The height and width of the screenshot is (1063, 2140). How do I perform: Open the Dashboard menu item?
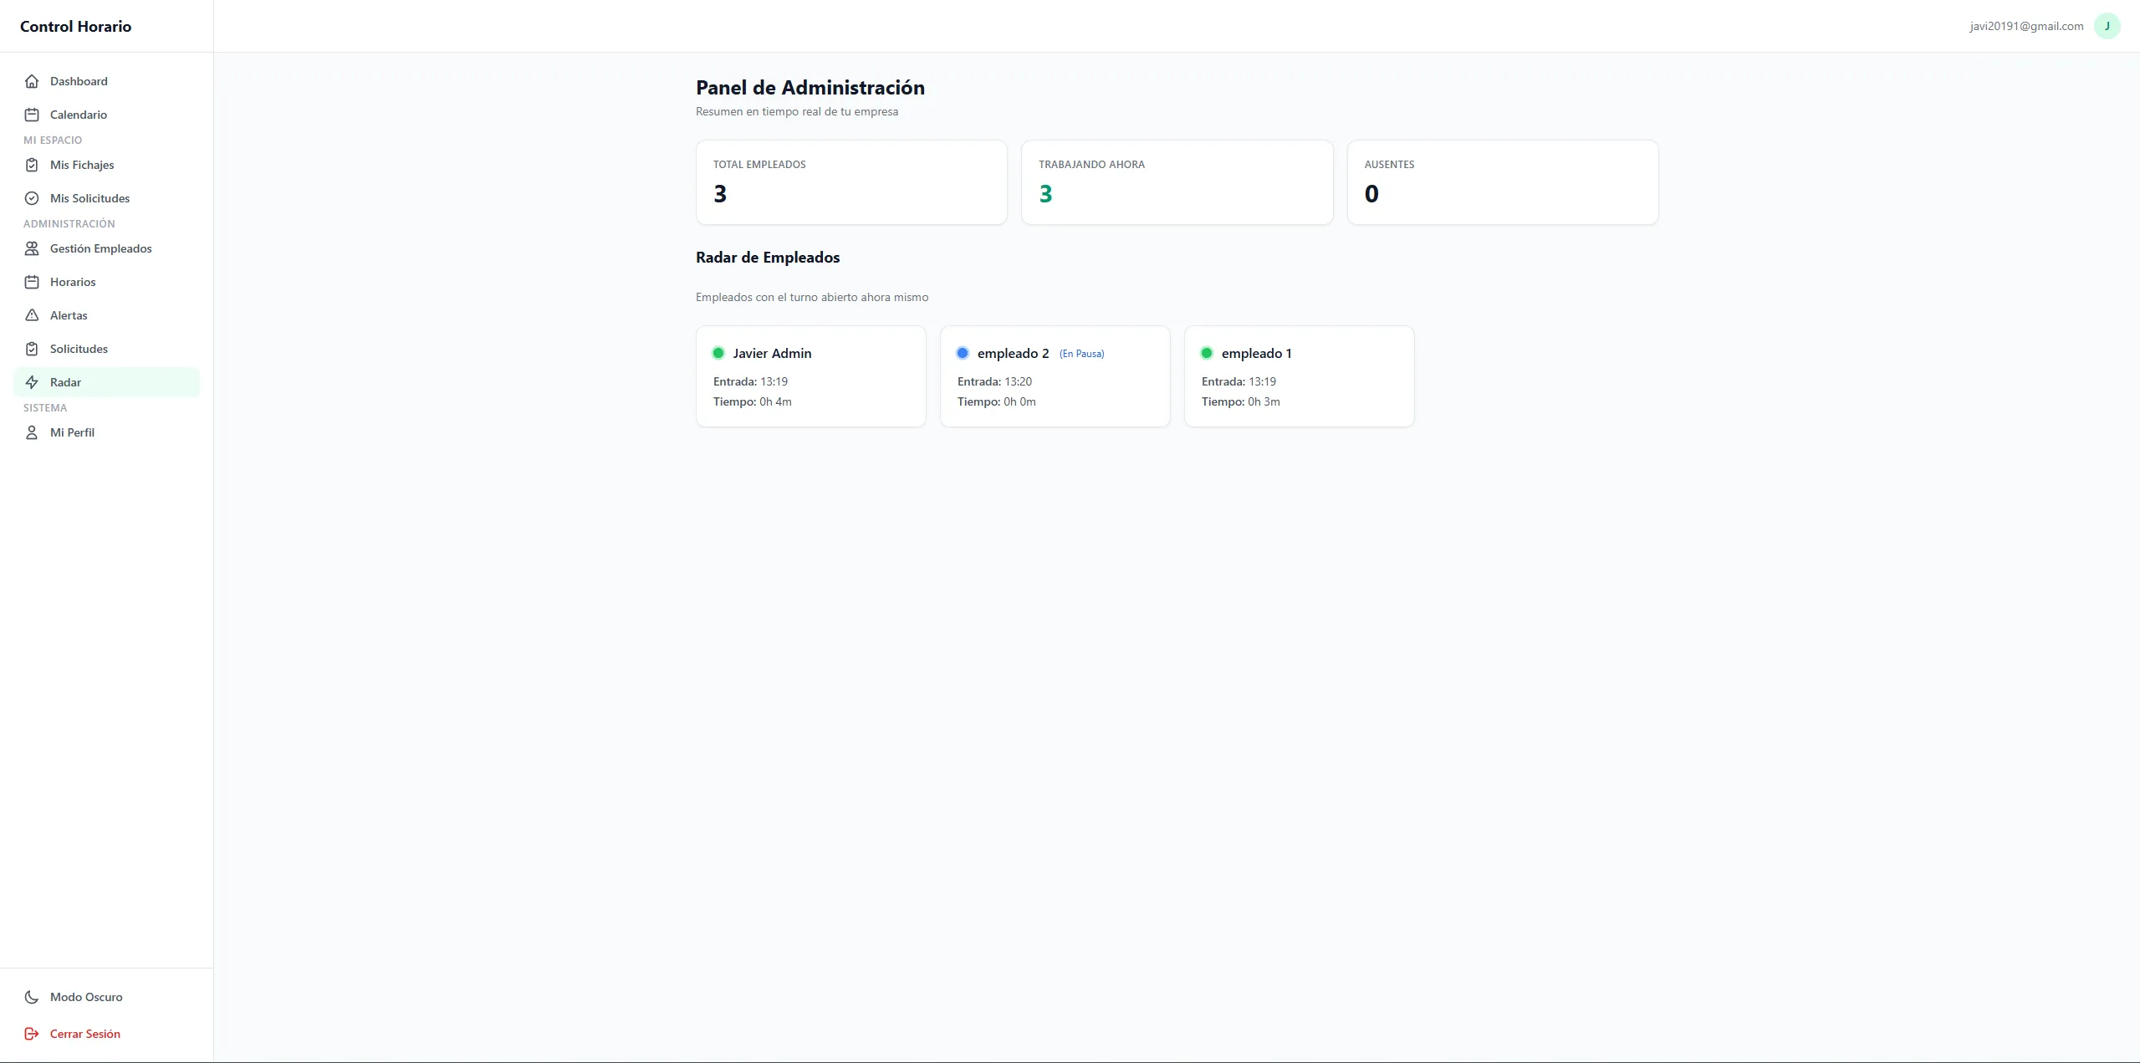pyautogui.click(x=107, y=81)
